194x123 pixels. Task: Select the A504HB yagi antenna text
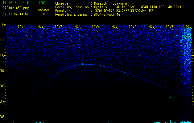(109, 15)
